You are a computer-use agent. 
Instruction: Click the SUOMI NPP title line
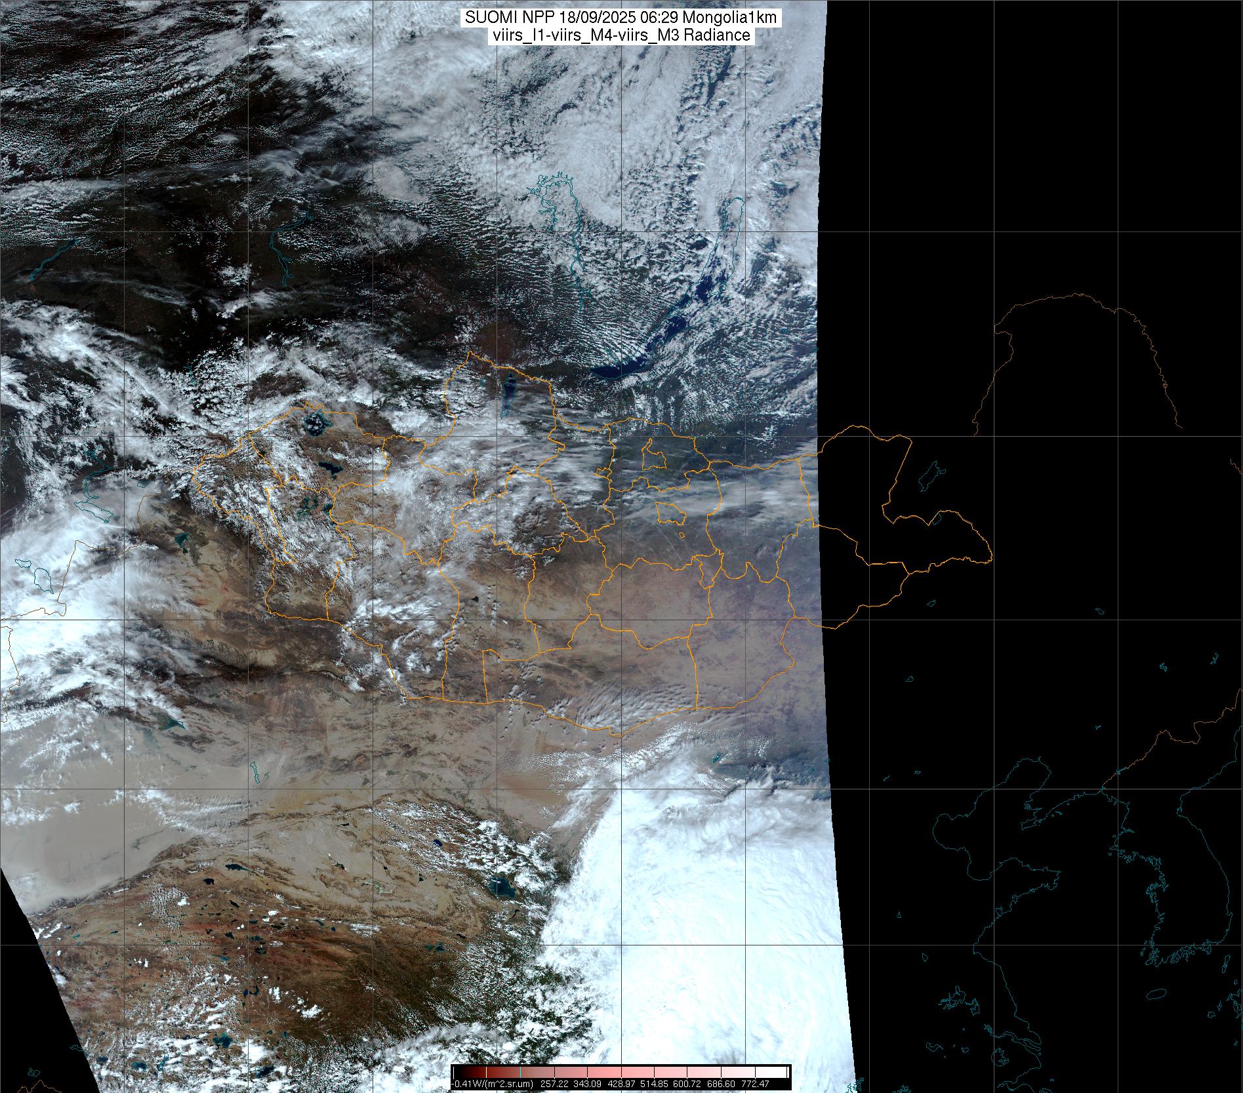pos(621,18)
